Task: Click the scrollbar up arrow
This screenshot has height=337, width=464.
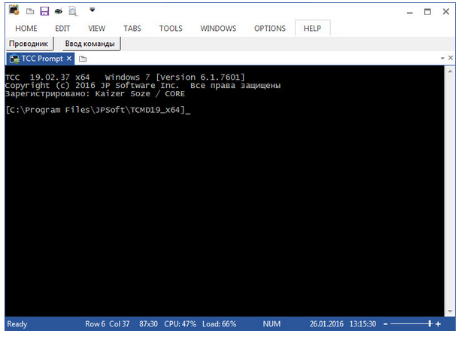Action: click(x=450, y=71)
